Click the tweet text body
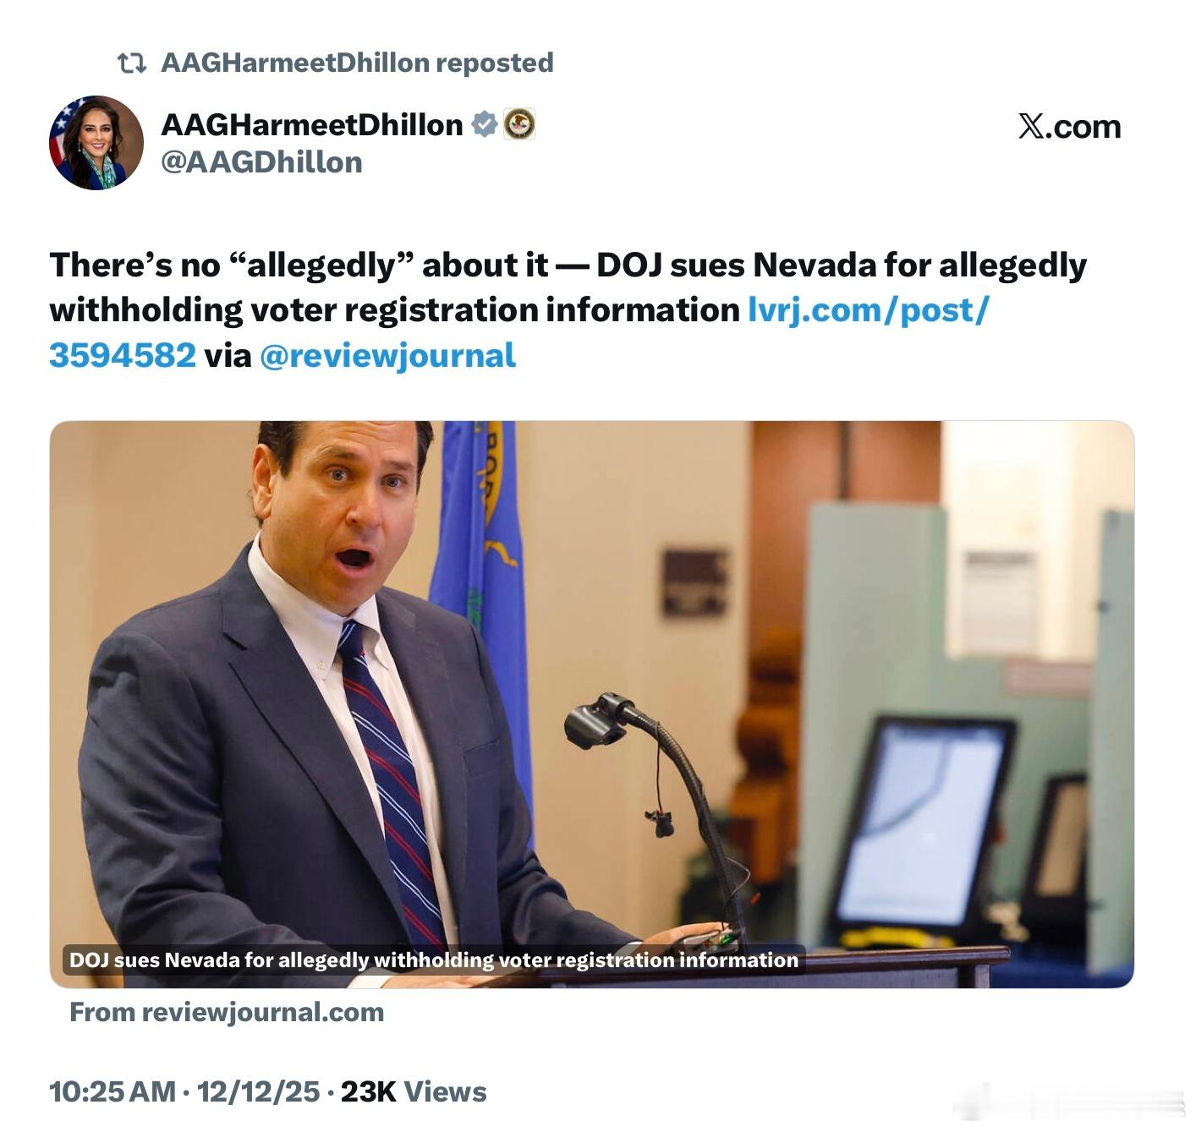 [568, 310]
